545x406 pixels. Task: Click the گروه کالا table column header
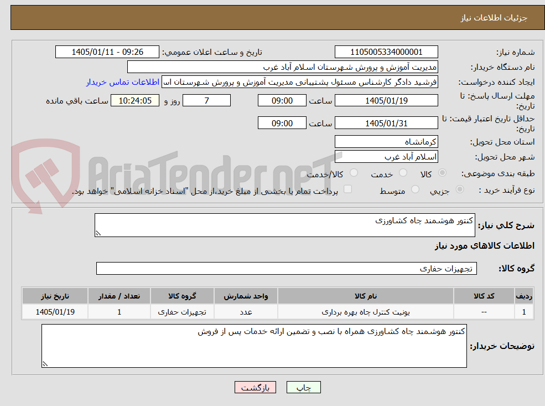(x=182, y=296)
